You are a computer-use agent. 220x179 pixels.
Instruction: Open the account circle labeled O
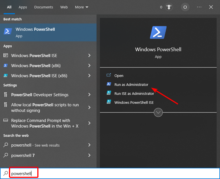pos(185,7)
